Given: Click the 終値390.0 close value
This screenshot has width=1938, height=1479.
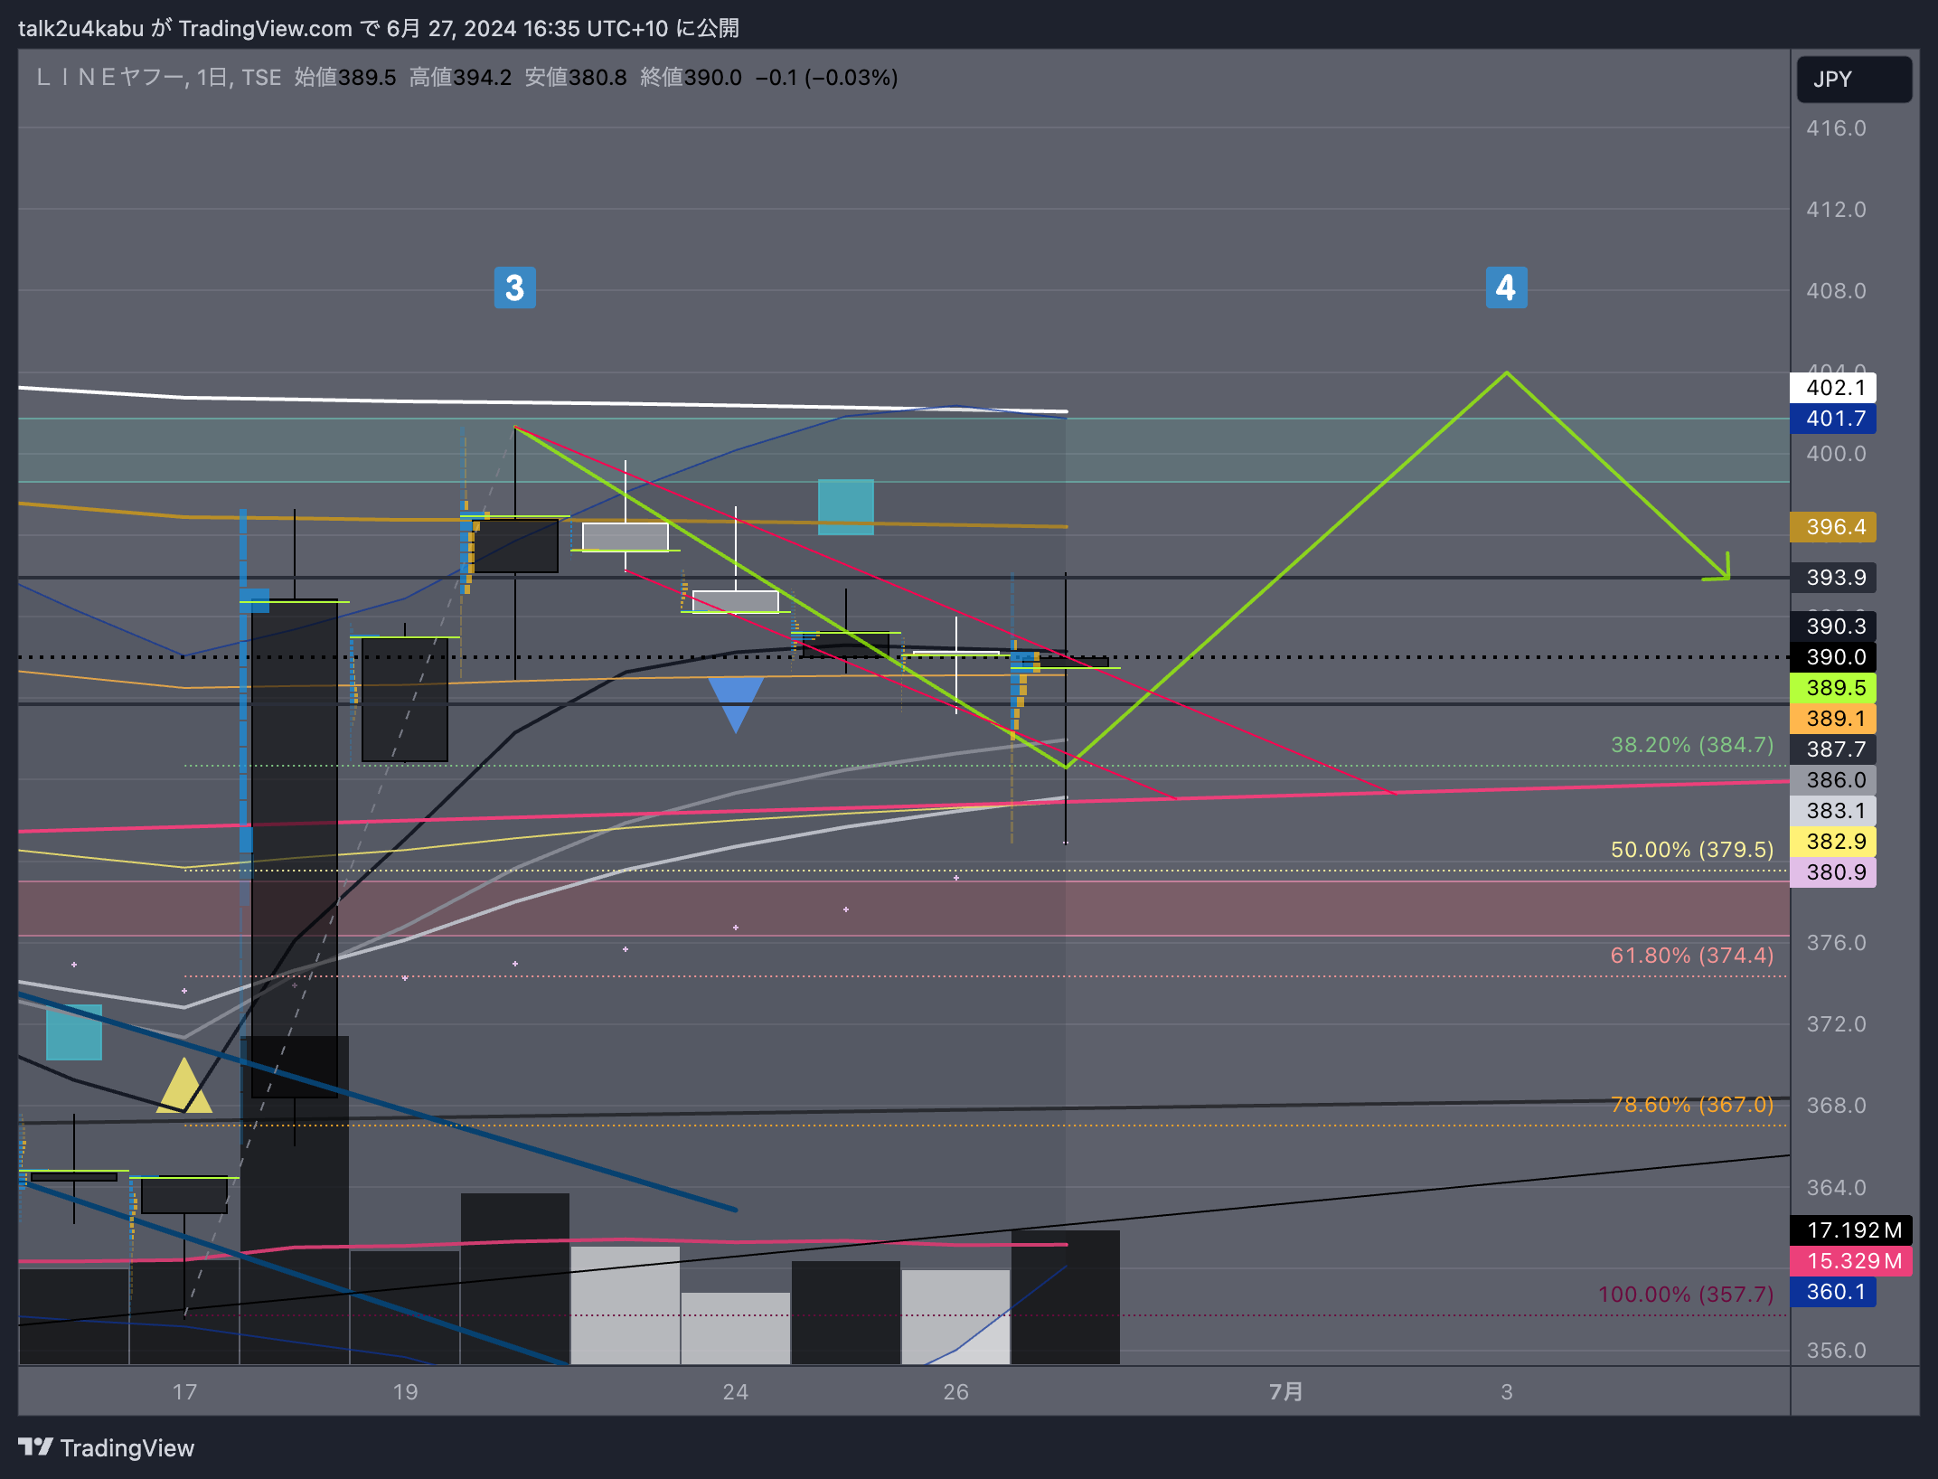Looking at the screenshot, I should point(691,78).
